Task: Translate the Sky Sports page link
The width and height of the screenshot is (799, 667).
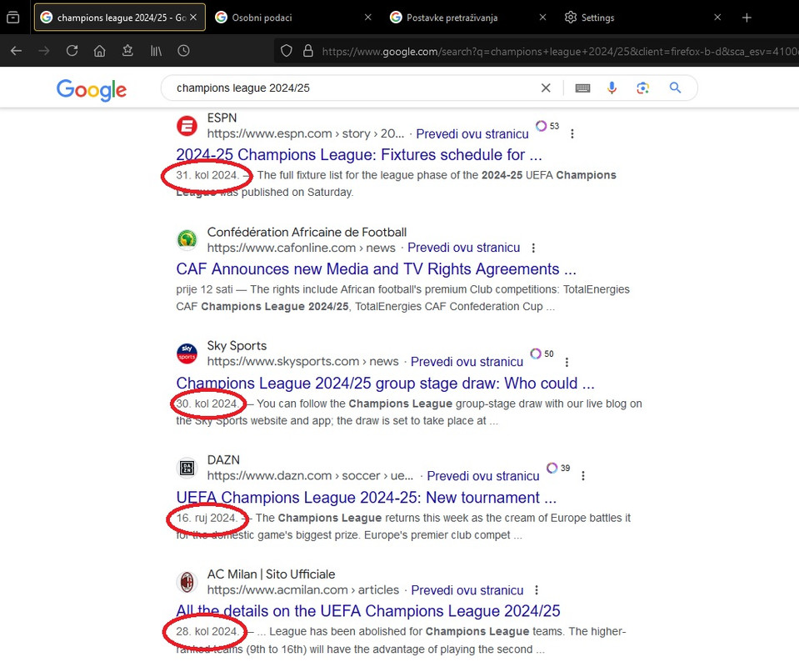Action: coord(467,362)
